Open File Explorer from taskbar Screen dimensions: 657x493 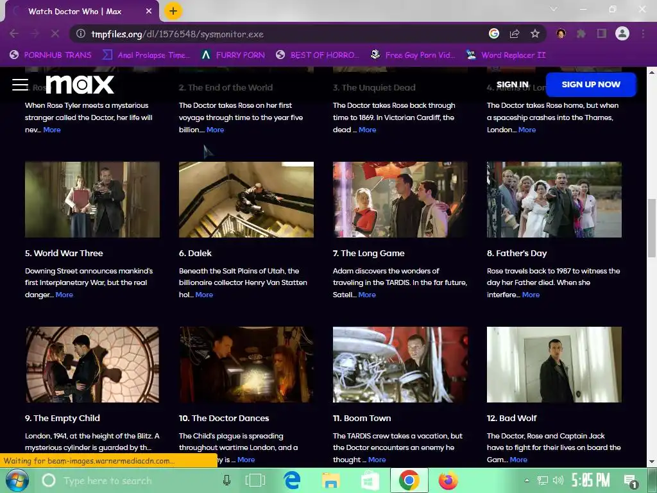click(331, 480)
